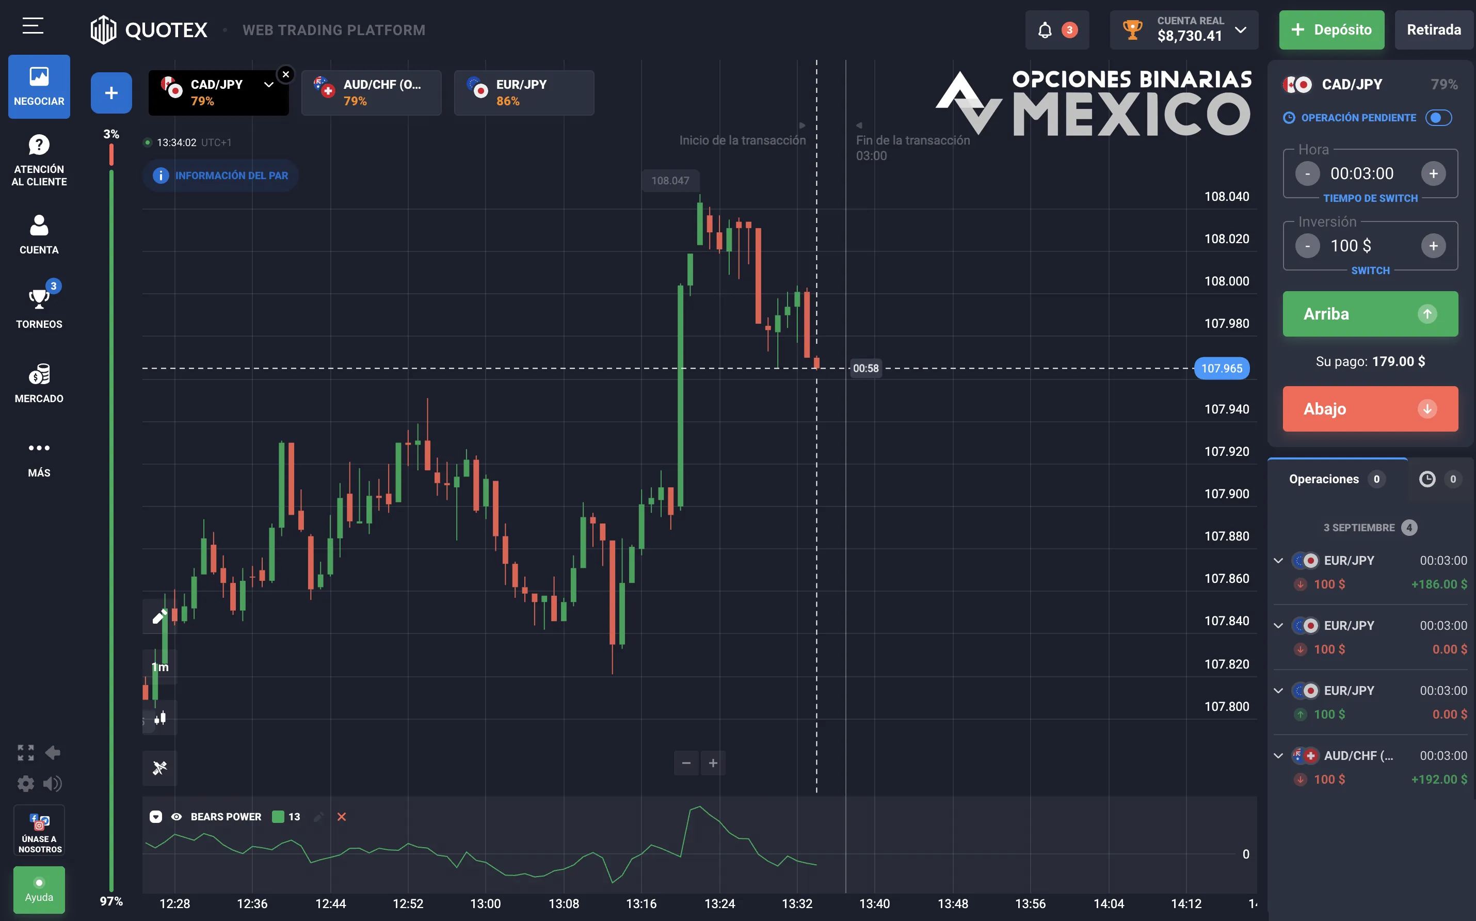Expand the AUD/CHF +192.00 $ trade

(1279, 756)
